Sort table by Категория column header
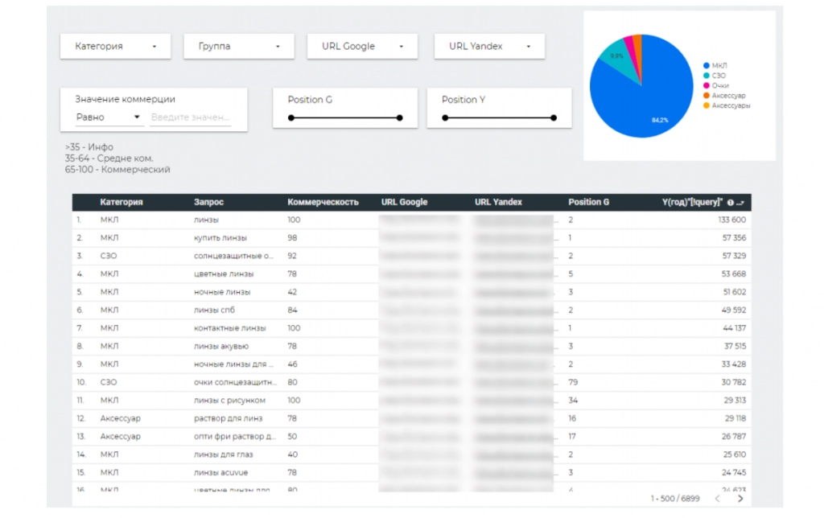Screen dimensions: 824x518 122,202
